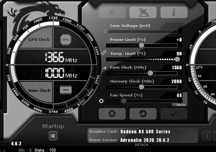Viewport: 216px width, 152px height.
Task: Launch the OC Scanner jet icon button
Action: coord(143,12)
